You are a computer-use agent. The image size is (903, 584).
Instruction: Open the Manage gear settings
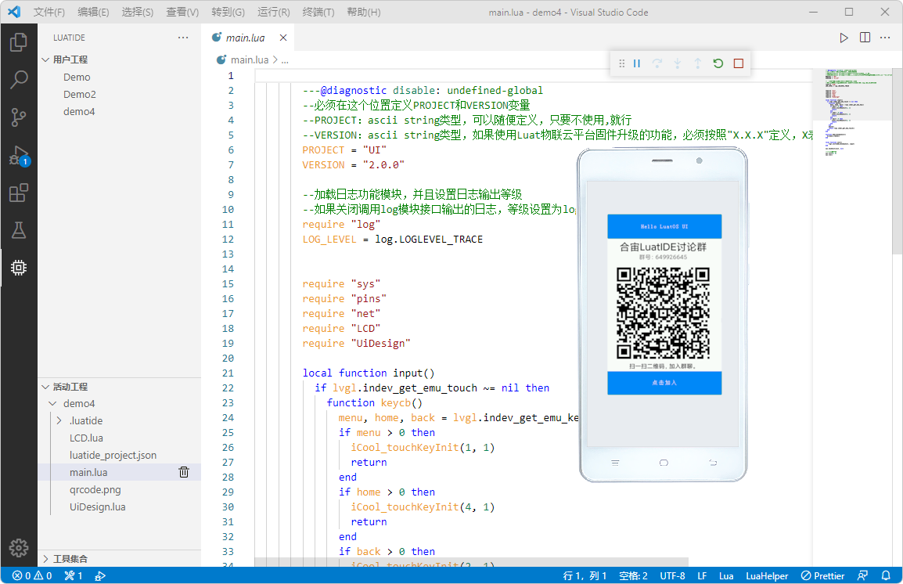[x=19, y=548]
